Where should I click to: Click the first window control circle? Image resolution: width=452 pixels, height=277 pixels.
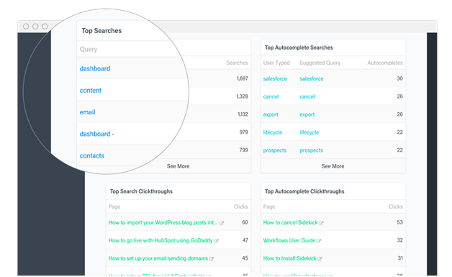pos(26,27)
